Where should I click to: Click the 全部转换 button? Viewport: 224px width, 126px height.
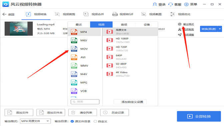tap(199, 116)
